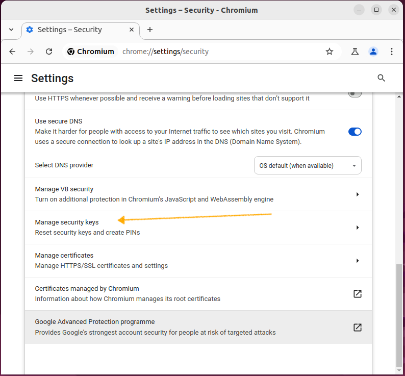Click the scrollbar down arrow

point(399,371)
